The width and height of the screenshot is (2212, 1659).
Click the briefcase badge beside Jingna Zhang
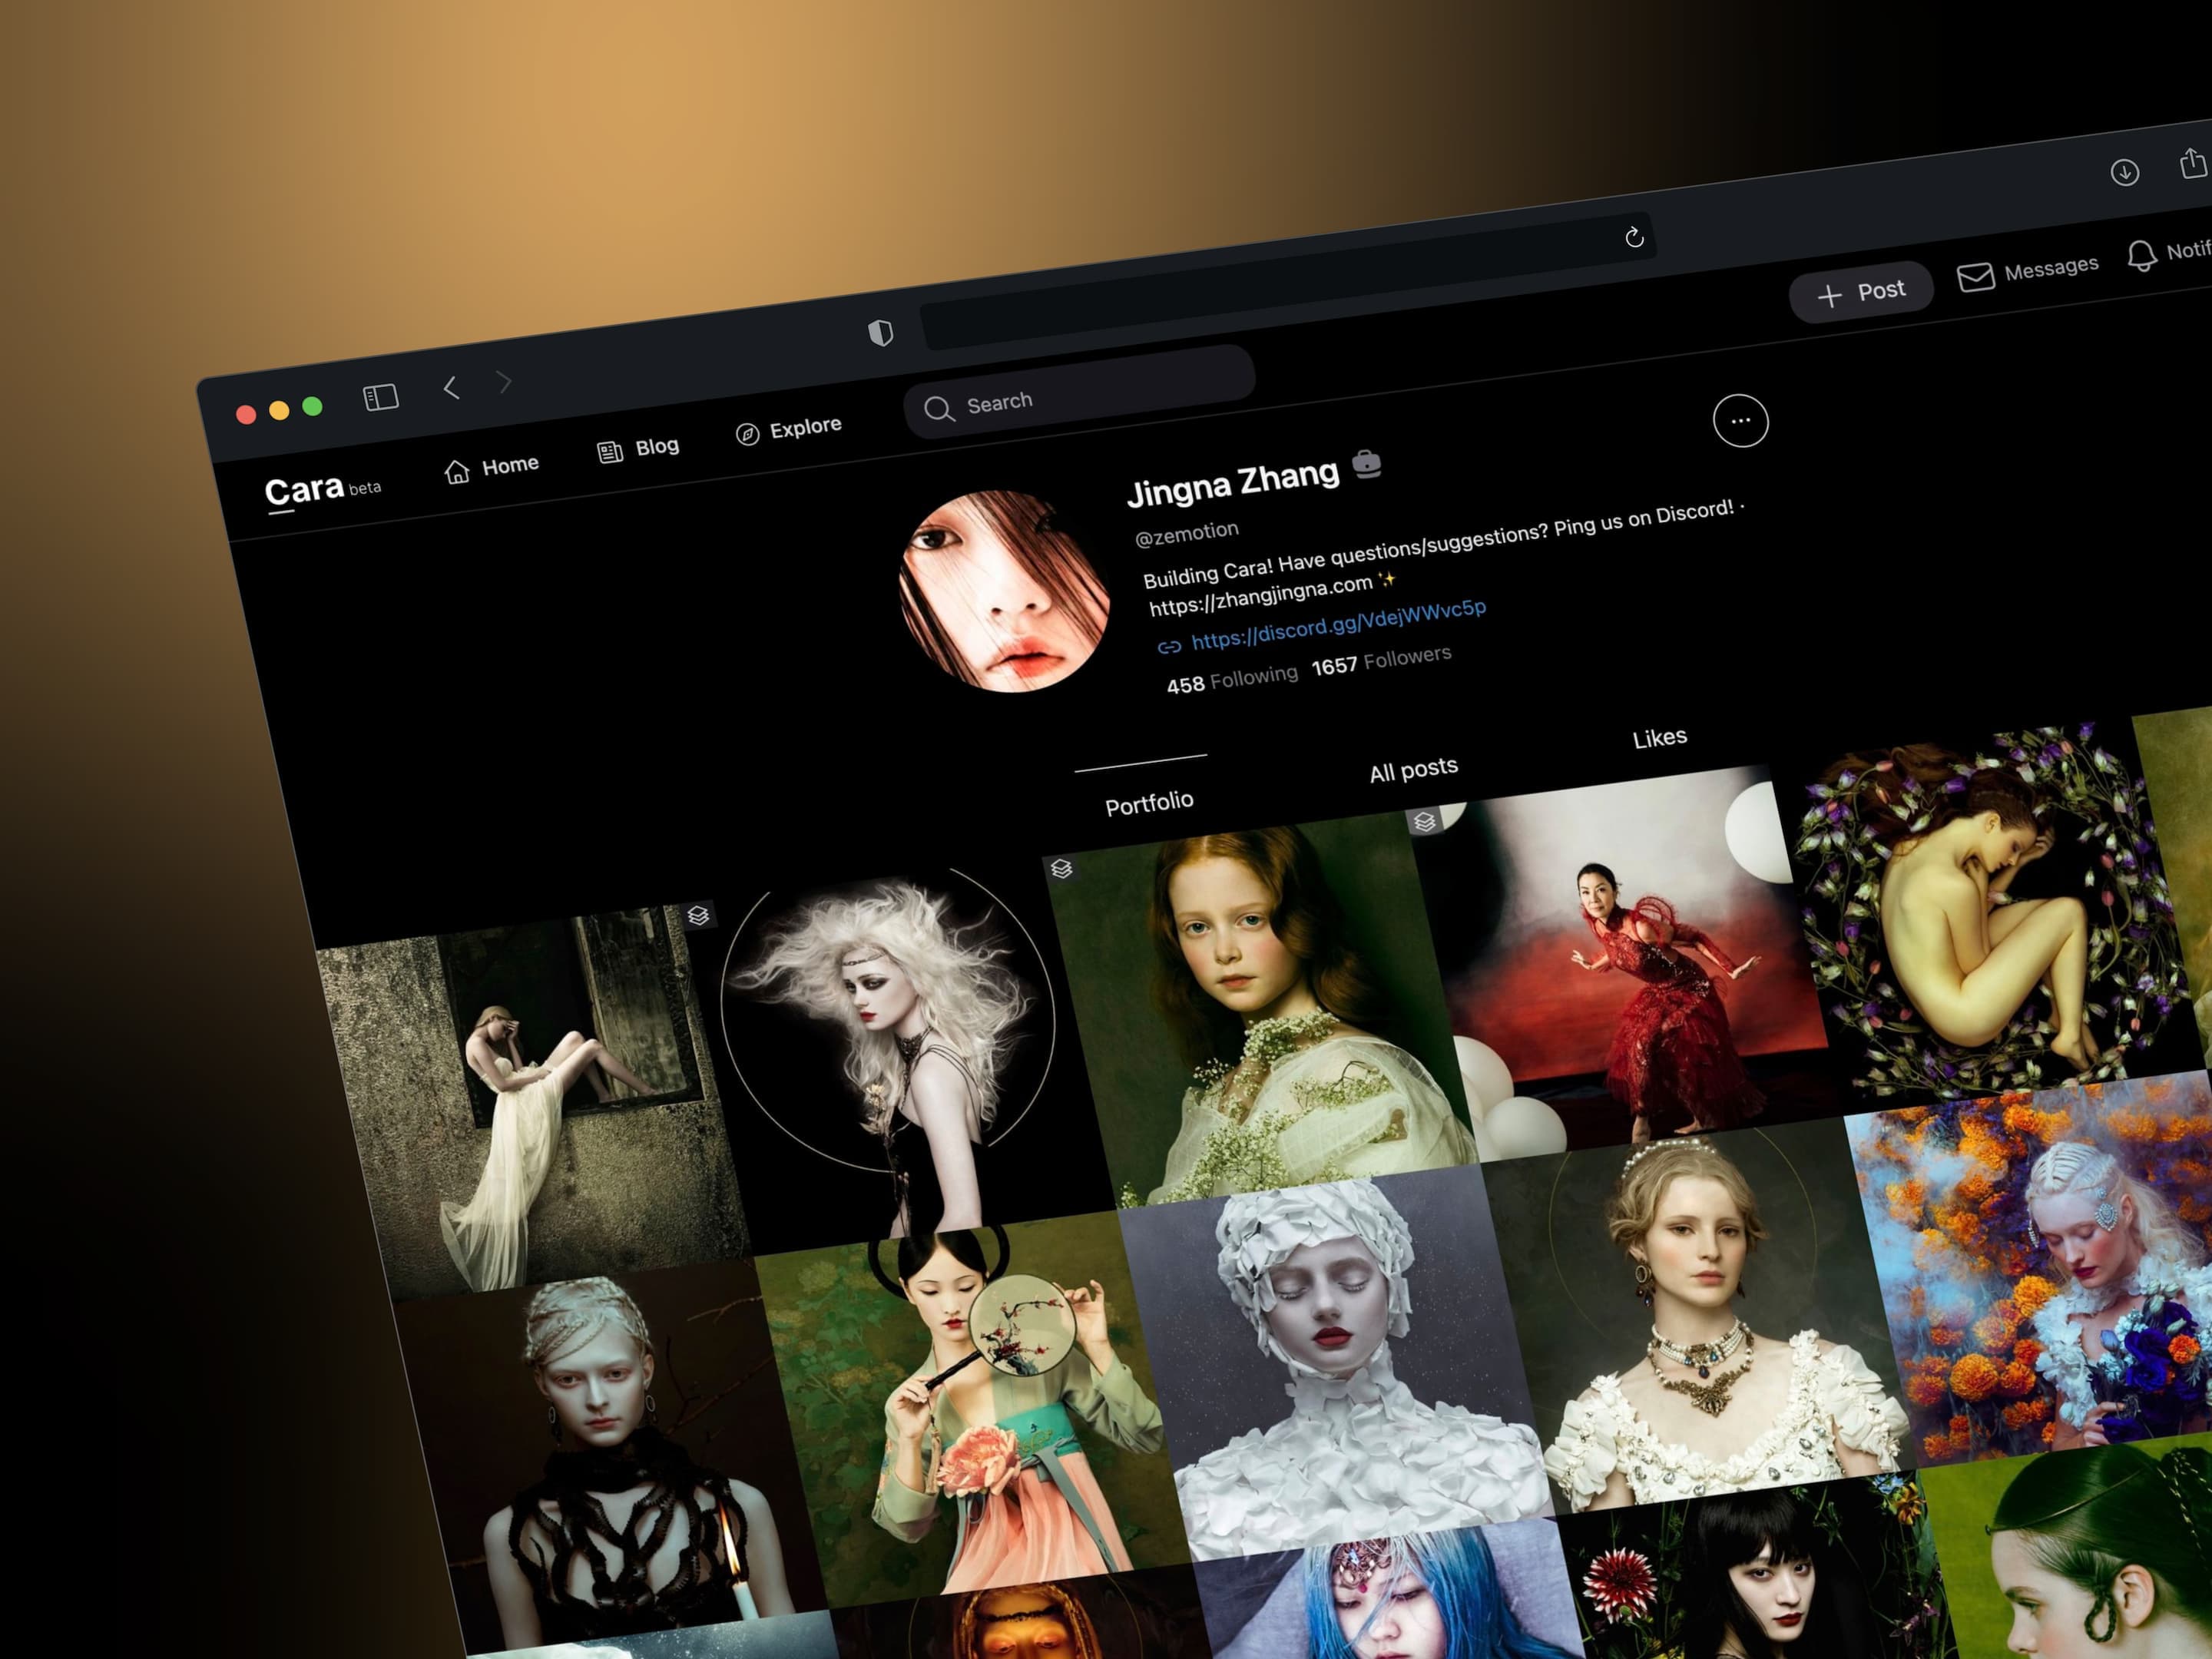tap(1366, 465)
